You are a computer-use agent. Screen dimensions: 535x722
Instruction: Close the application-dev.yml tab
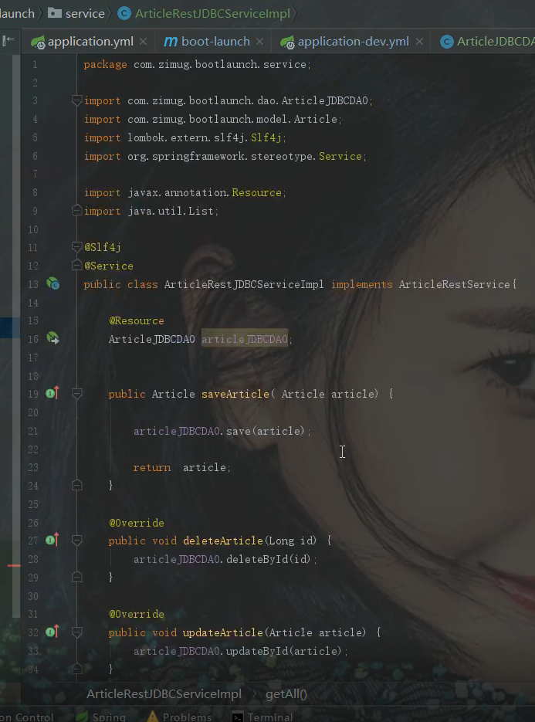pyautogui.click(x=419, y=42)
